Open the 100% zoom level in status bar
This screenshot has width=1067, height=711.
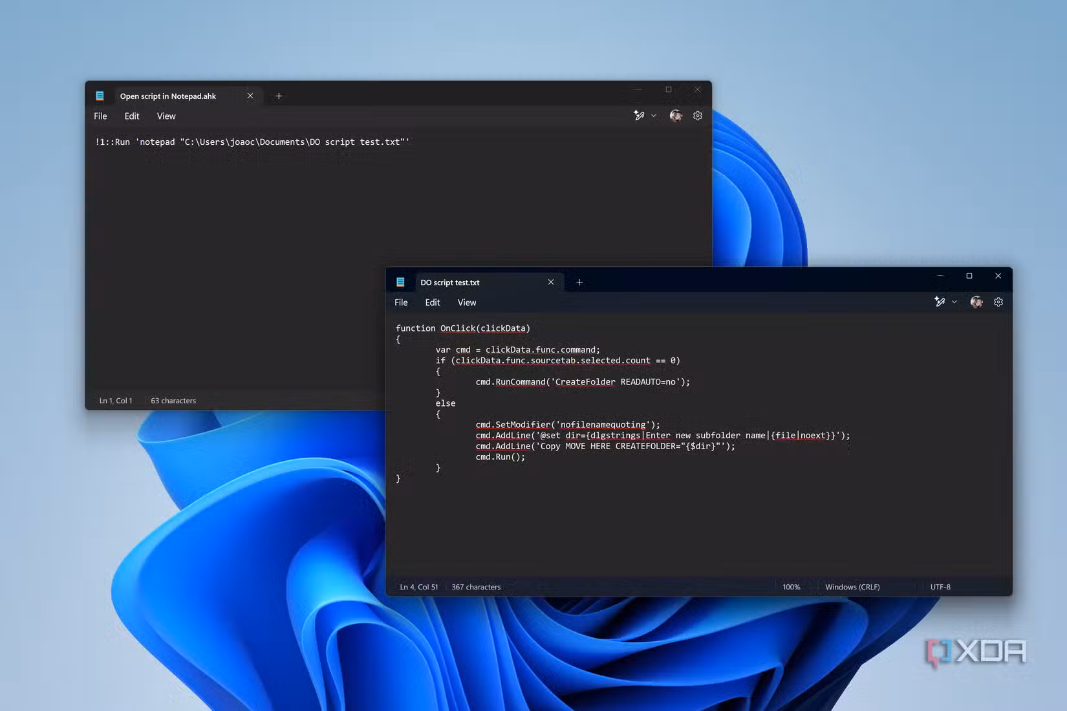pyautogui.click(x=791, y=587)
